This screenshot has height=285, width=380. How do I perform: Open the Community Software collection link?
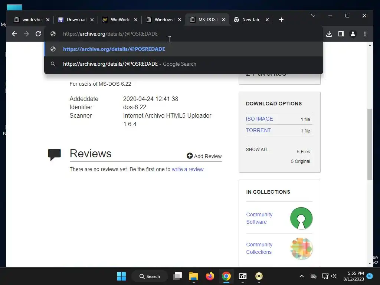pos(259,218)
